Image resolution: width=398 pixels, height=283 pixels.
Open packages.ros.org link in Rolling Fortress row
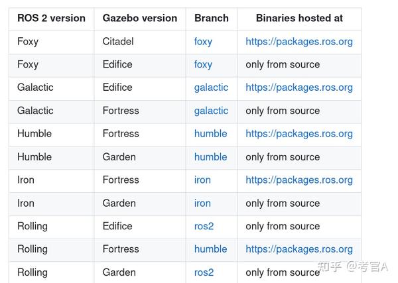[x=298, y=249]
